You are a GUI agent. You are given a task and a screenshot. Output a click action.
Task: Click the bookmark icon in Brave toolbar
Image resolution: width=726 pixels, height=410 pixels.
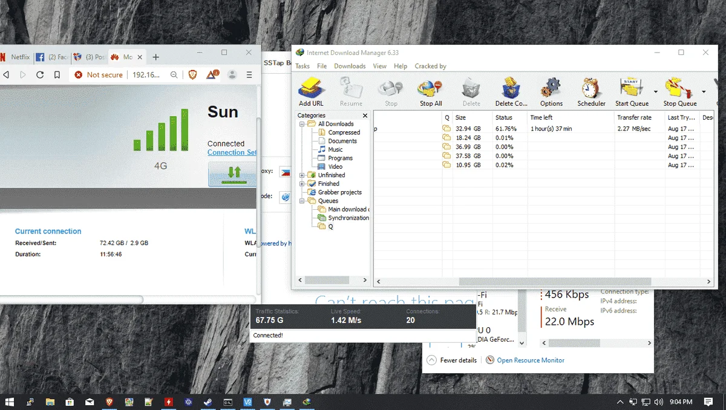pyautogui.click(x=57, y=75)
